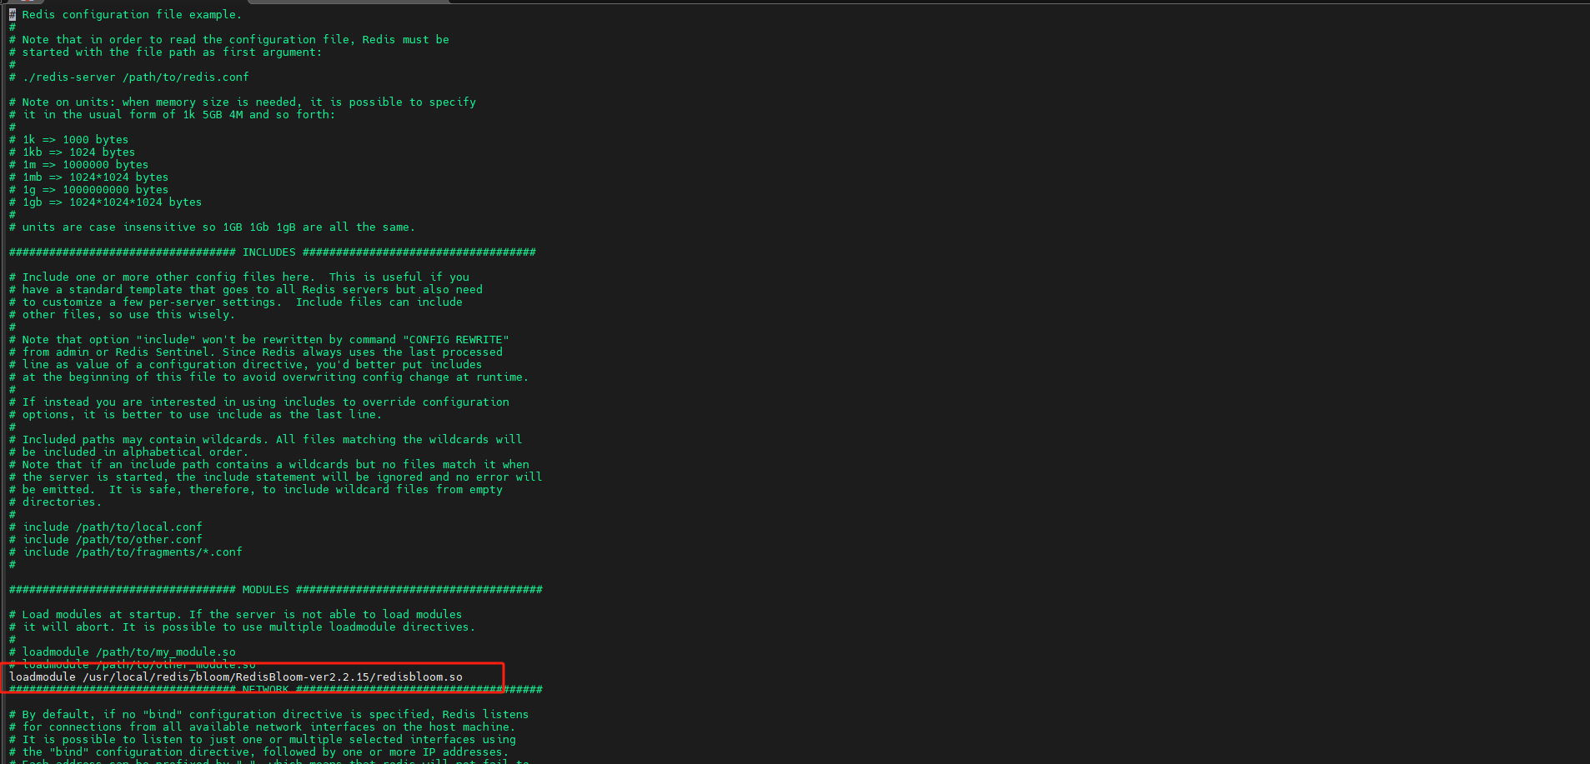1590x764 pixels.
Task: Click 'include /path/to/fragments/*.conf' comment line
Action: 133,552
